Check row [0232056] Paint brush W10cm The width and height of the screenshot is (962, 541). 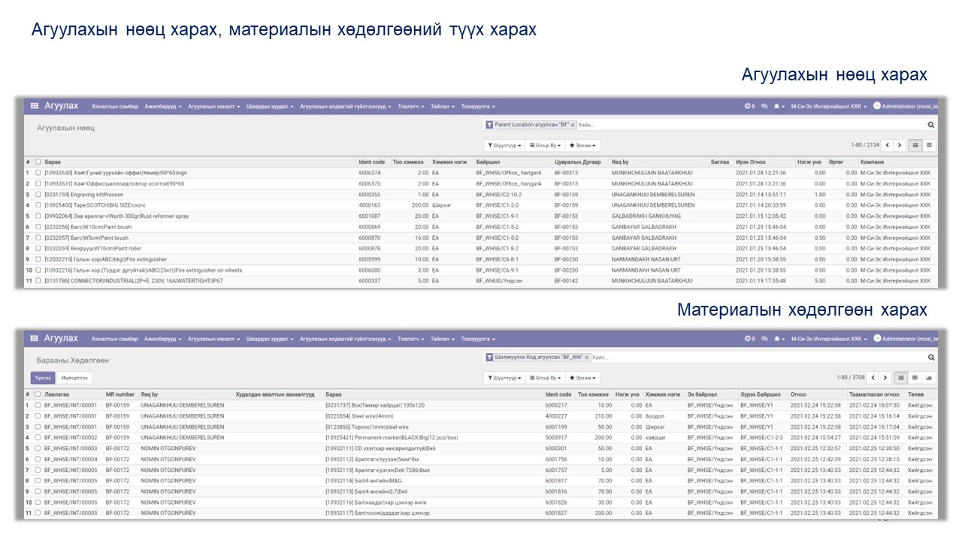(38, 227)
